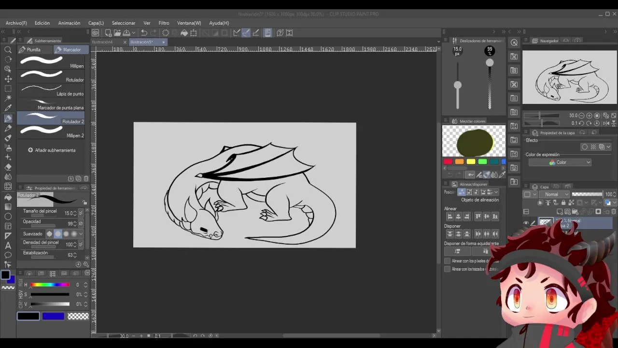Click the Clear (delete) icon in command bar
618x348 pixels.
(x=166, y=33)
